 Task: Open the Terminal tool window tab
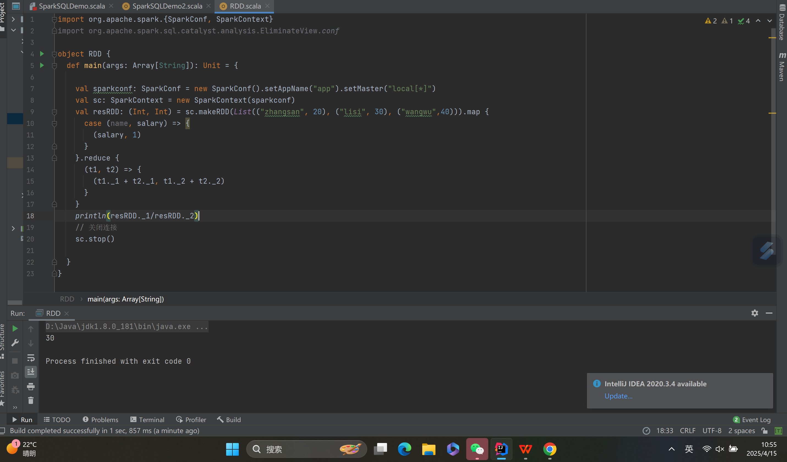pos(147,420)
